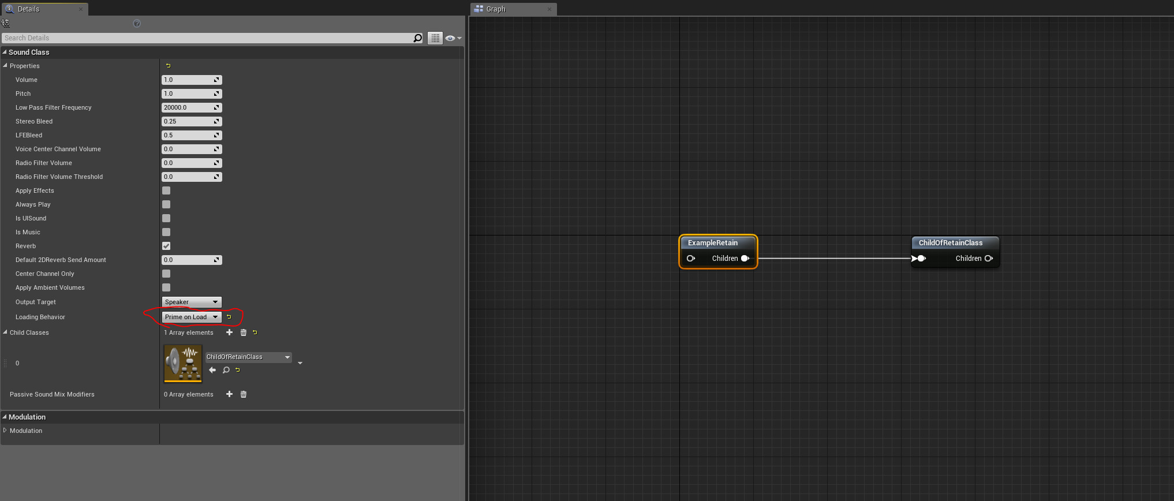Click the ChildOfRetainClass node input pin
The image size is (1174, 501).
(921, 259)
